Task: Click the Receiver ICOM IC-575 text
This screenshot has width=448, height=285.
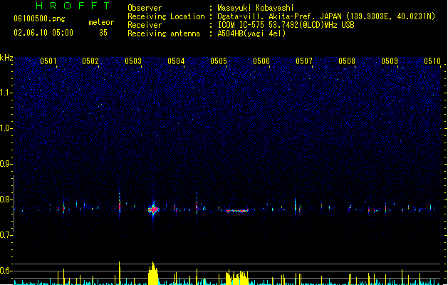Action: point(286,25)
